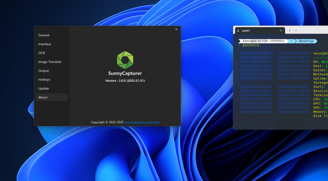Open a new terminal tab with plus
This screenshot has width=328, height=181.
[x=290, y=30]
